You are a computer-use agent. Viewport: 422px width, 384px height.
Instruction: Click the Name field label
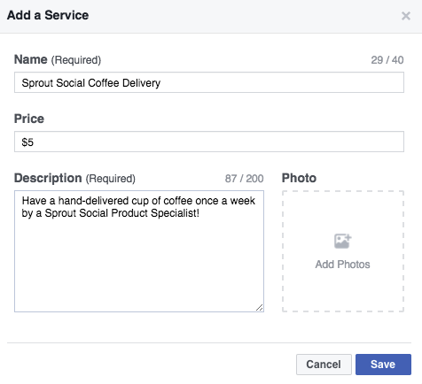(31, 59)
